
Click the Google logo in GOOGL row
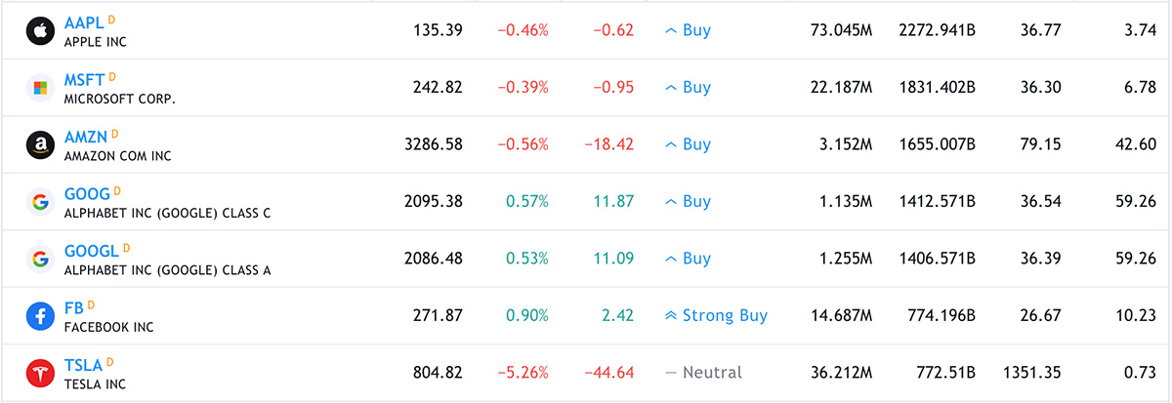click(x=40, y=259)
